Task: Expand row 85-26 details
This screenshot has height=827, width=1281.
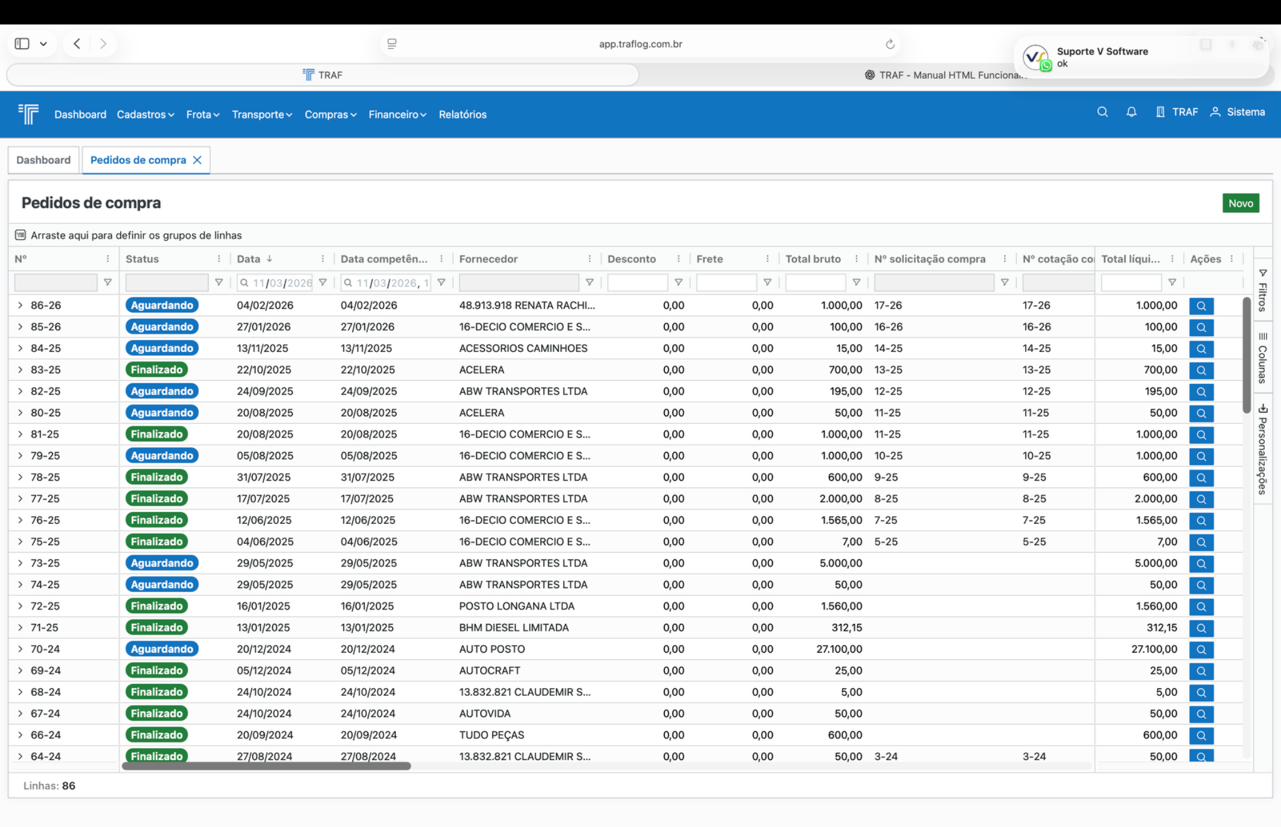Action: coord(20,327)
